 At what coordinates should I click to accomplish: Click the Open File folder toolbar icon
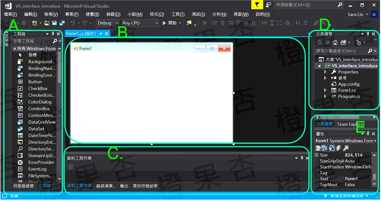(47, 23)
